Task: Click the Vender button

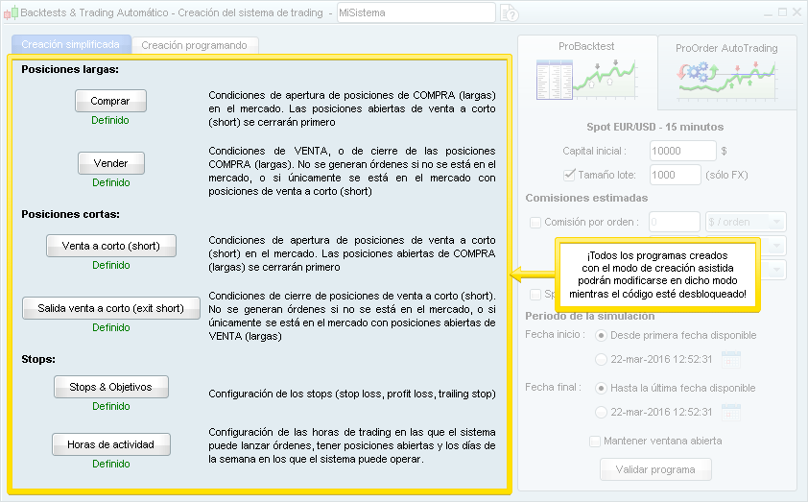Action: coord(110,163)
